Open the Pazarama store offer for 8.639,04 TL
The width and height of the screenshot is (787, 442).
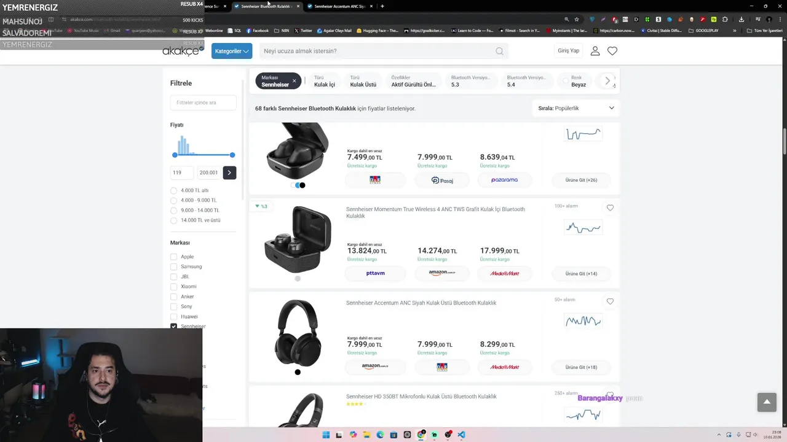pos(504,180)
